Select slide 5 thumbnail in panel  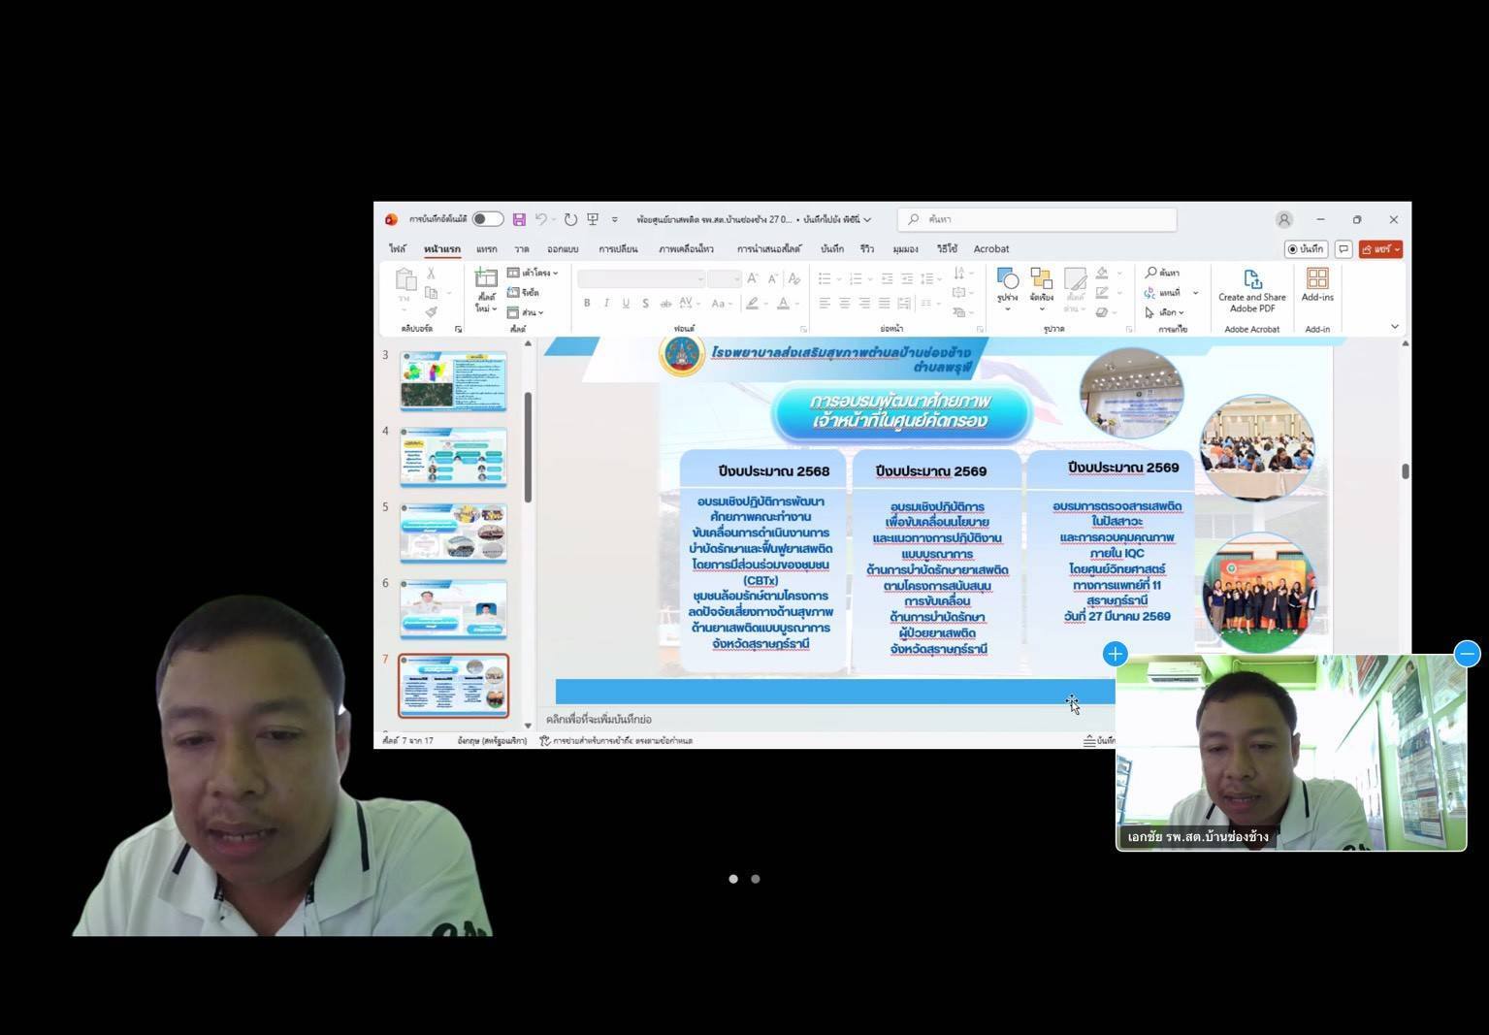tap(453, 533)
